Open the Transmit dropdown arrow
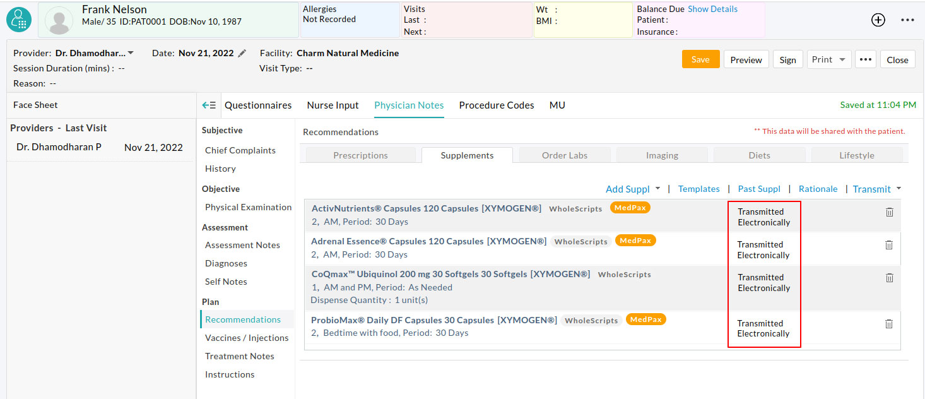925x399 pixels. 898,188
